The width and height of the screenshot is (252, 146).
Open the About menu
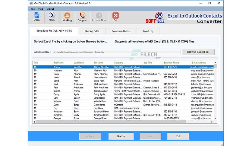(50, 9)
